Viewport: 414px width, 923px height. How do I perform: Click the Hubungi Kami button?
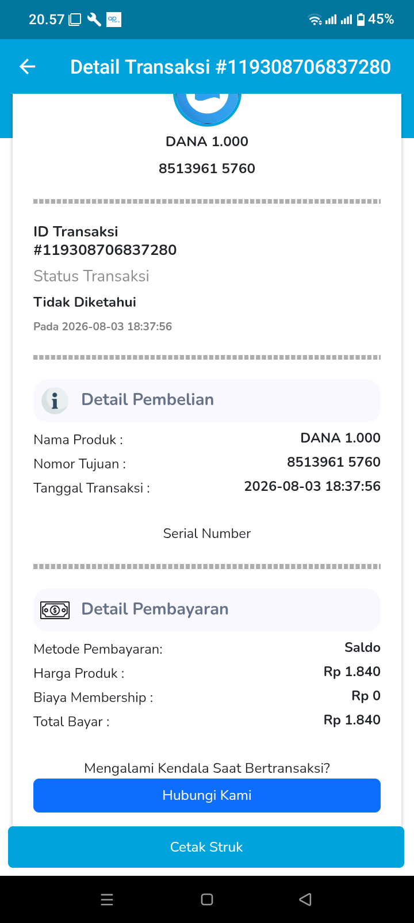pyautogui.click(x=207, y=795)
